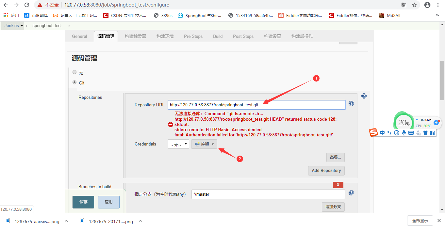Open help icon next to Repository URL
445x229 pixels.
pyautogui.click(x=351, y=103)
